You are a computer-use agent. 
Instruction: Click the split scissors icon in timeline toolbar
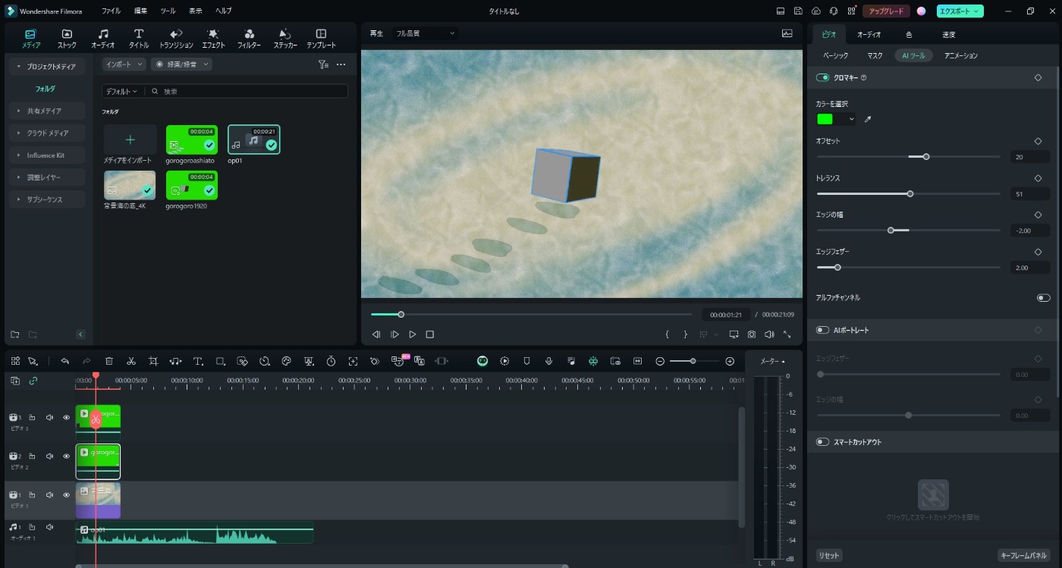coord(131,362)
